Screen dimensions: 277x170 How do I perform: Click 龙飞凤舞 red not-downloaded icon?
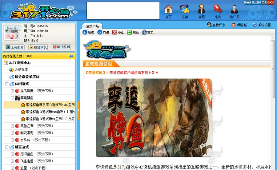17,91
